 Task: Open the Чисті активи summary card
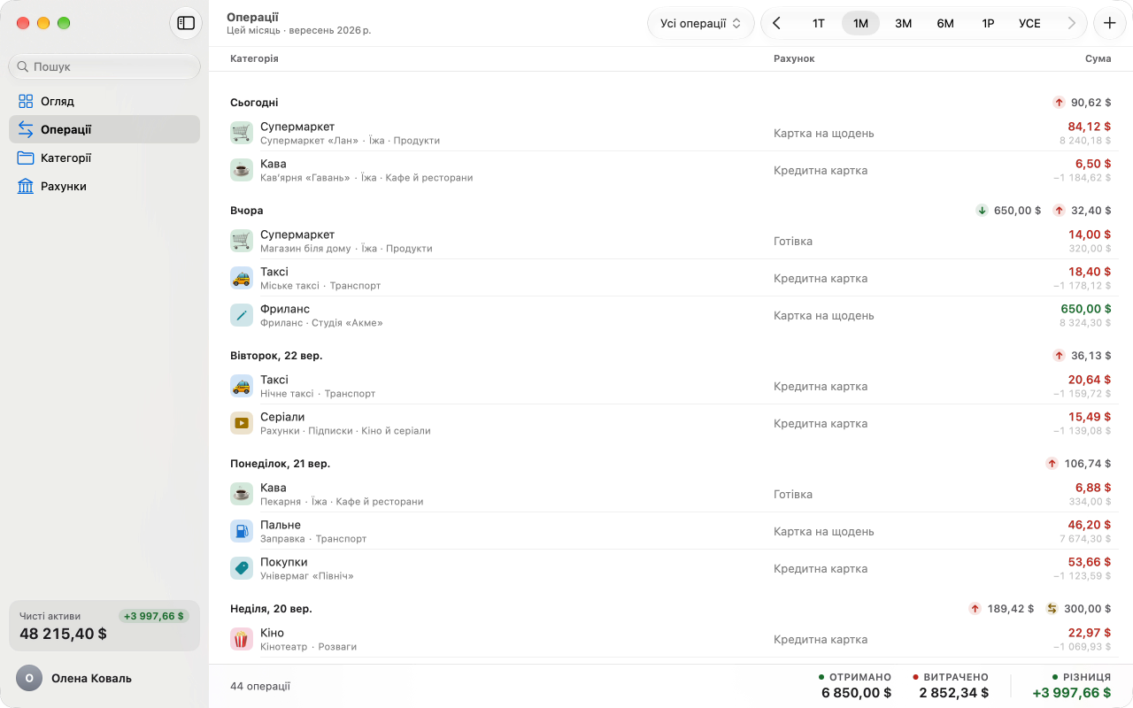[104, 626]
